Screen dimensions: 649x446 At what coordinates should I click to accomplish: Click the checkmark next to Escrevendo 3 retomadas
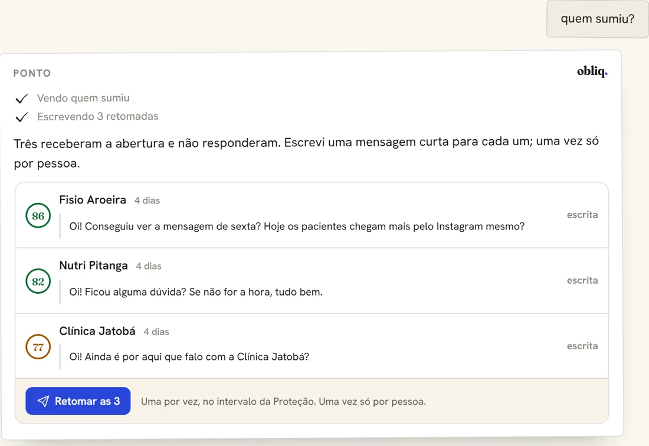tap(21, 117)
